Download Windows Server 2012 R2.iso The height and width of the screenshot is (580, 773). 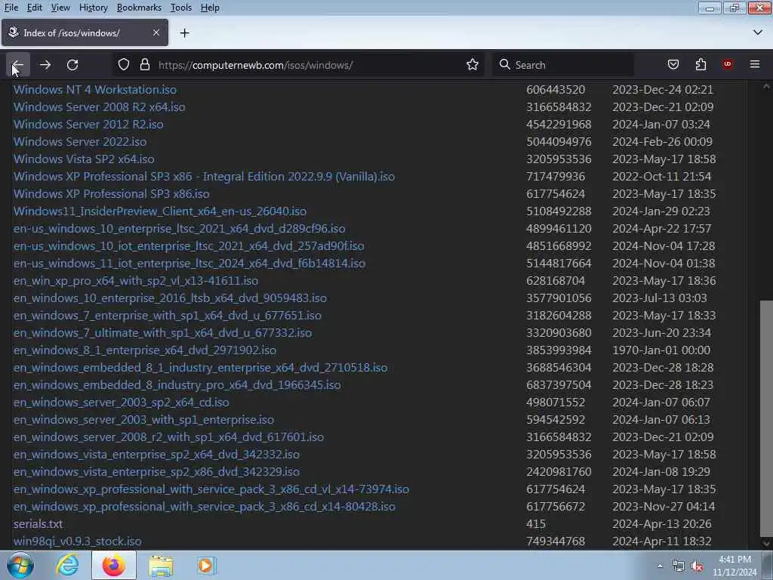(x=88, y=125)
